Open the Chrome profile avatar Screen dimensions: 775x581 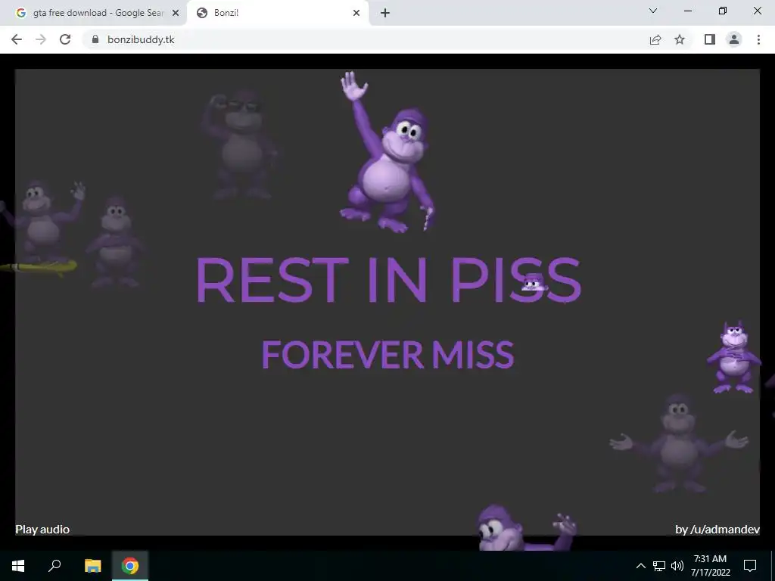point(734,39)
